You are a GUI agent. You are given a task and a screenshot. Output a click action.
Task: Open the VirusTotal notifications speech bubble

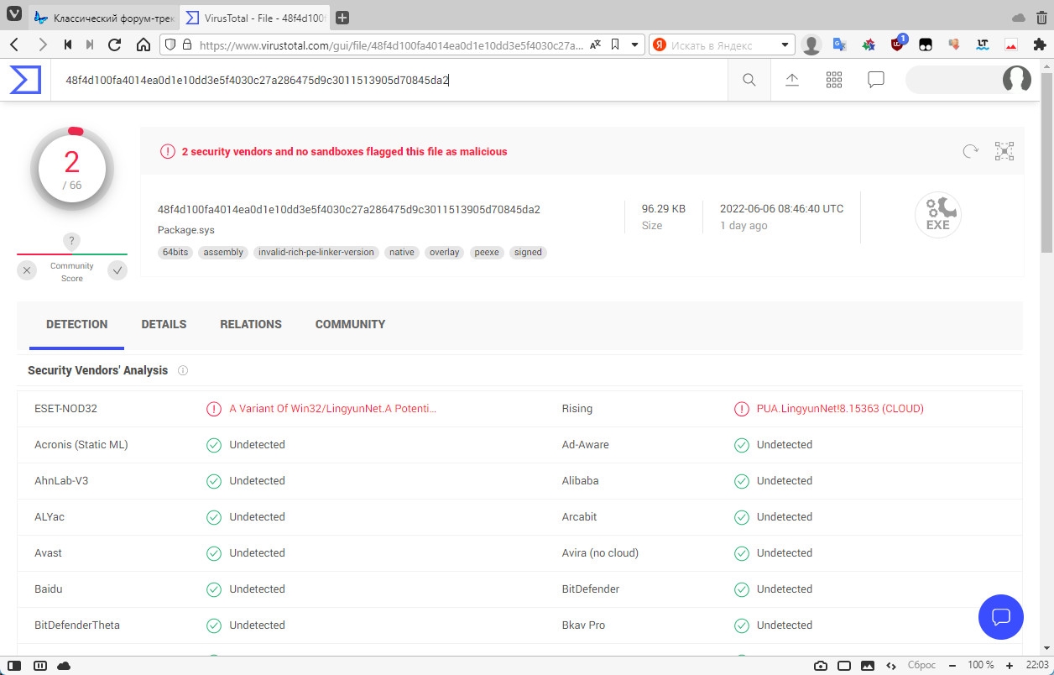[876, 80]
